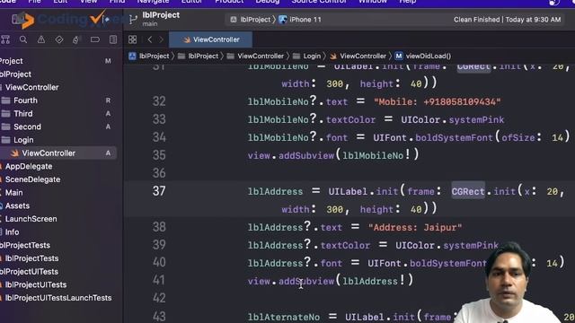Image resolution: width=575 pixels, height=323 pixels.
Task: Open the lblProject project breadcrumb
Action: point(149,56)
